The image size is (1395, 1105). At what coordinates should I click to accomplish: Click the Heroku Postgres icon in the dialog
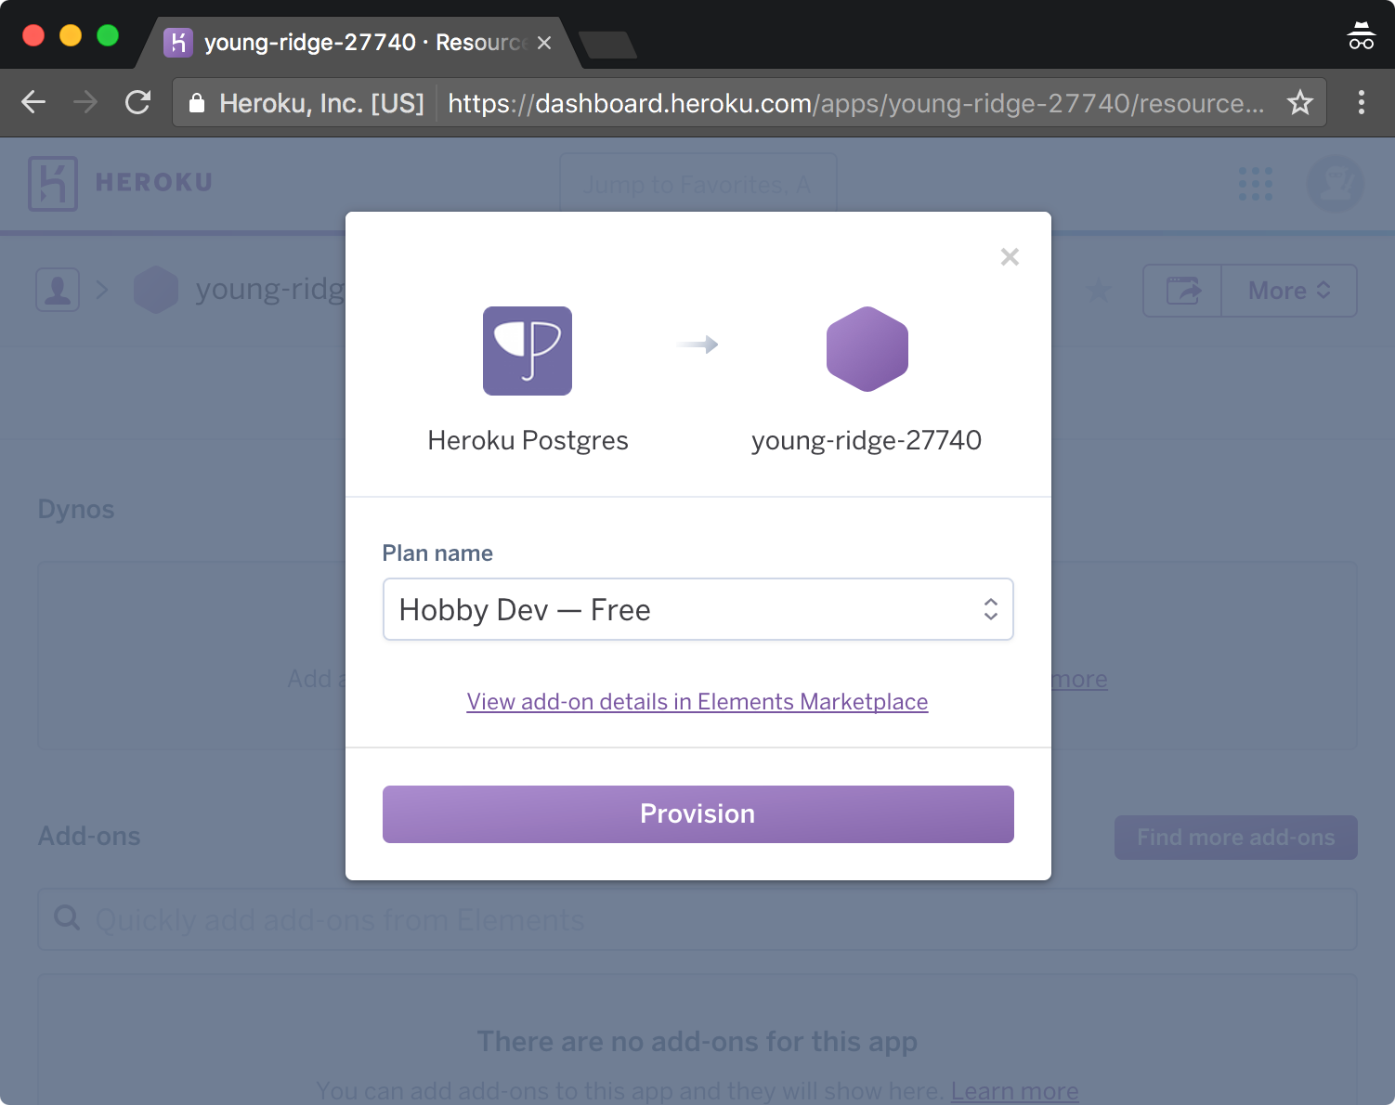coord(527,351)
